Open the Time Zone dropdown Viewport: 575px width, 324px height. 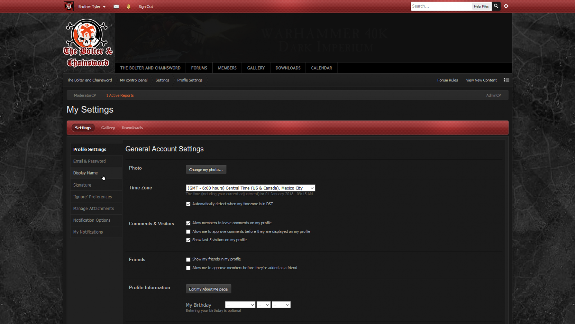(250, 188)
